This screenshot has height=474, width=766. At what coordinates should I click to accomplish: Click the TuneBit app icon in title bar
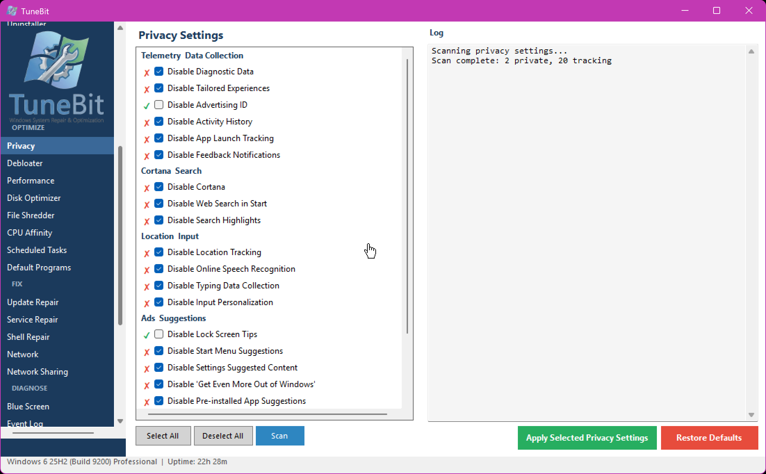pos(12,11)
